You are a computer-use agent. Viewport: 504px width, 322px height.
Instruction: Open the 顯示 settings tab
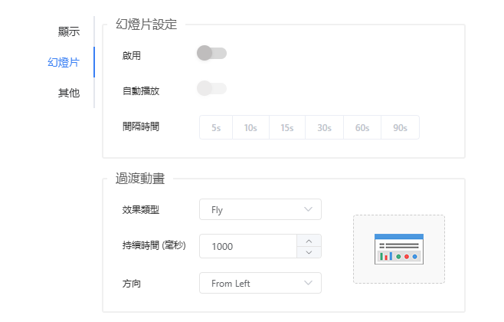69,31
